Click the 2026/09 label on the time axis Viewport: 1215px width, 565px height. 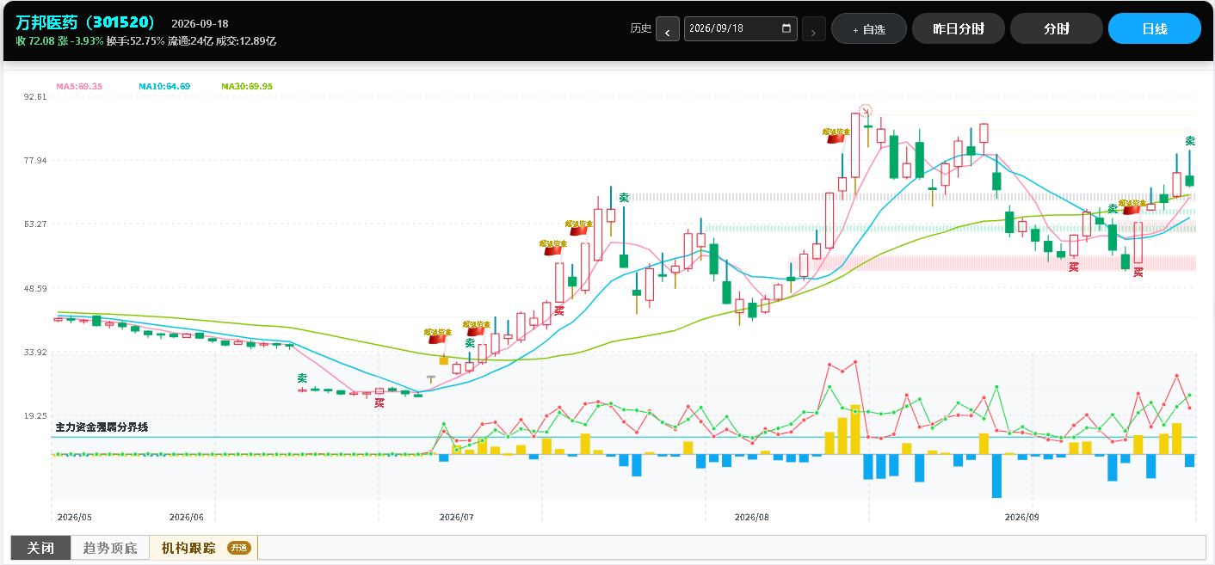pyautogui.click(x=1022, y=517)
